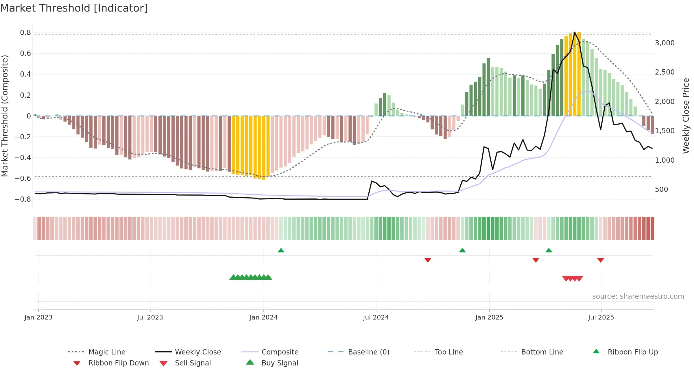Click the 3,000 right axis price label

point(665,43)
